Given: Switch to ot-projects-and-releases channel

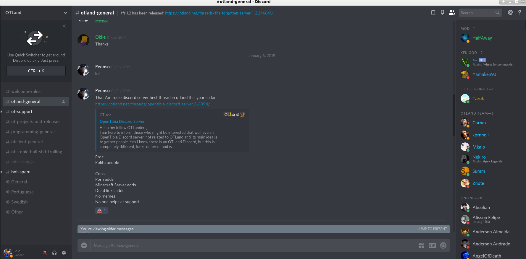Looking at the screenshot, I should tap(36, 122).
